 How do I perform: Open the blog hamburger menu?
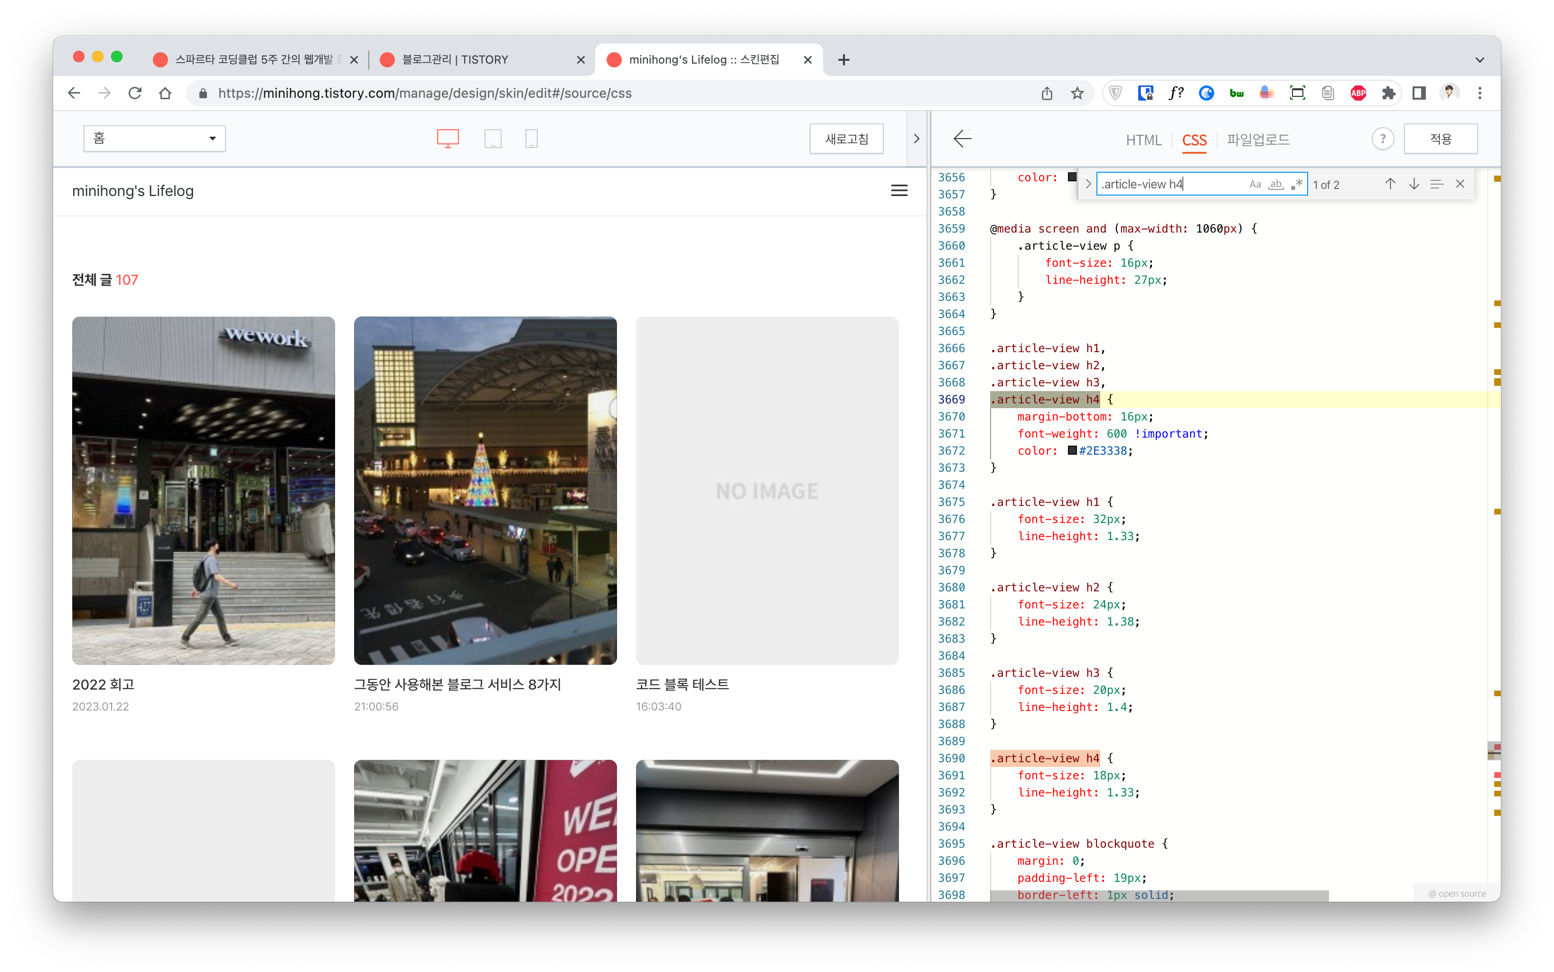[x=899, y=190]
